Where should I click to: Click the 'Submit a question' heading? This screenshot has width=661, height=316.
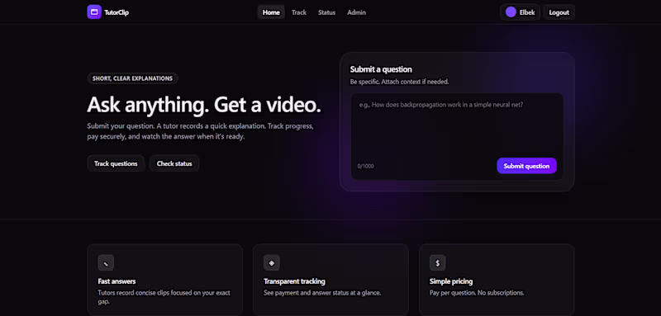tap(381, 69)
